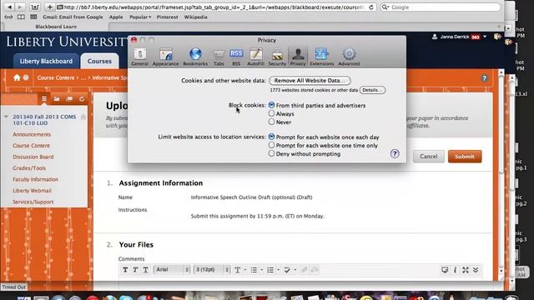Open the Tabs preferences pane
534x300 pixels.
click(x=219, y=57)
